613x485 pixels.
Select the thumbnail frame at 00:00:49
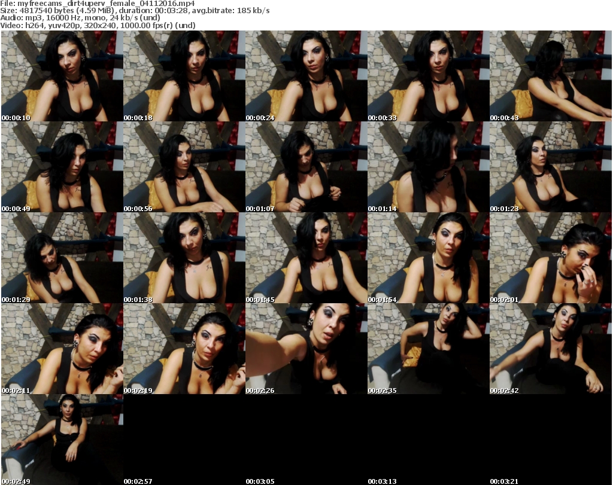pyautogui.click(x=62, y=167)
